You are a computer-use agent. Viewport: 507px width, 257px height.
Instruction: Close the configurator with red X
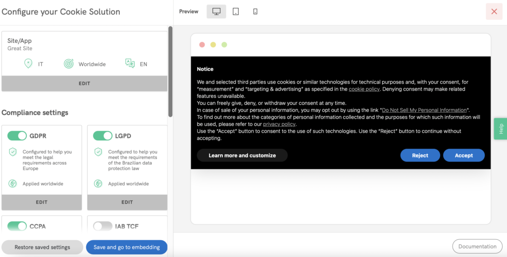tap(494, 11)
